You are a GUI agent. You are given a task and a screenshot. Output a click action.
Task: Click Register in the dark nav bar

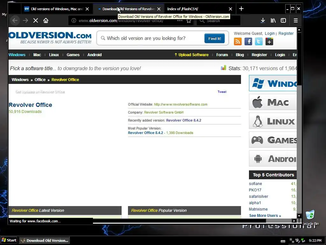[x=259, y=55]
